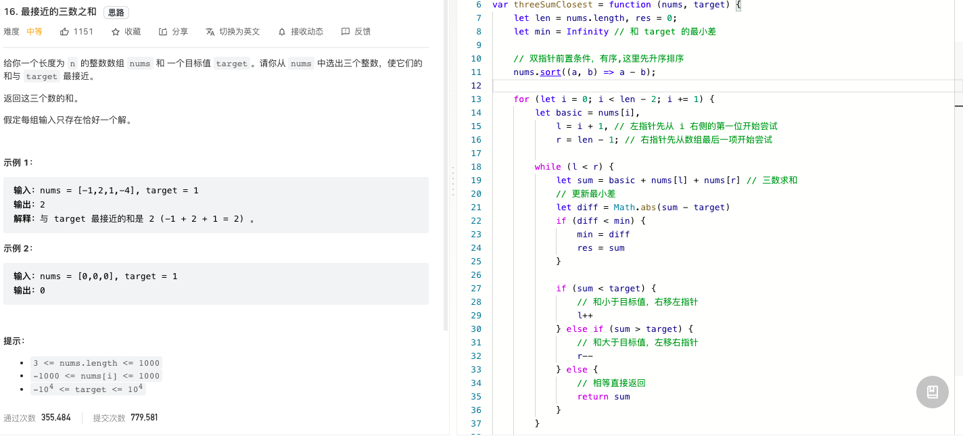Open the 思路 hint tag
Image resolution: width=963 pixels, height=436 pixels.
point(116,12)
